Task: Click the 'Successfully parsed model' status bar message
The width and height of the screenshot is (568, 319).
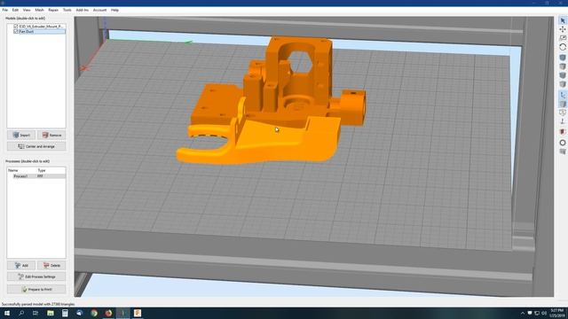Action: 38,304
